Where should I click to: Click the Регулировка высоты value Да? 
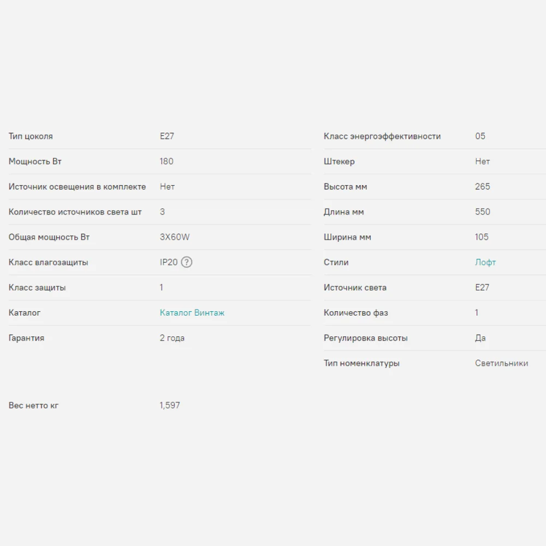(x=480, y=338)
